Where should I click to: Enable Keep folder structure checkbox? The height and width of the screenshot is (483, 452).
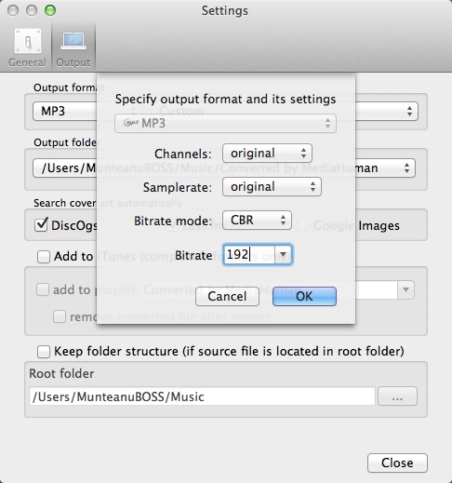click(44, 352)
